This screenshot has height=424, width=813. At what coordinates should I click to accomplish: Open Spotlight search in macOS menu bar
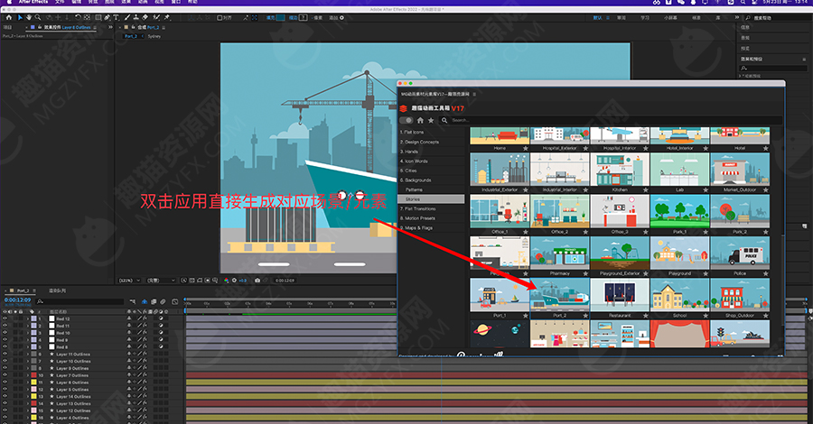(743, 2)
